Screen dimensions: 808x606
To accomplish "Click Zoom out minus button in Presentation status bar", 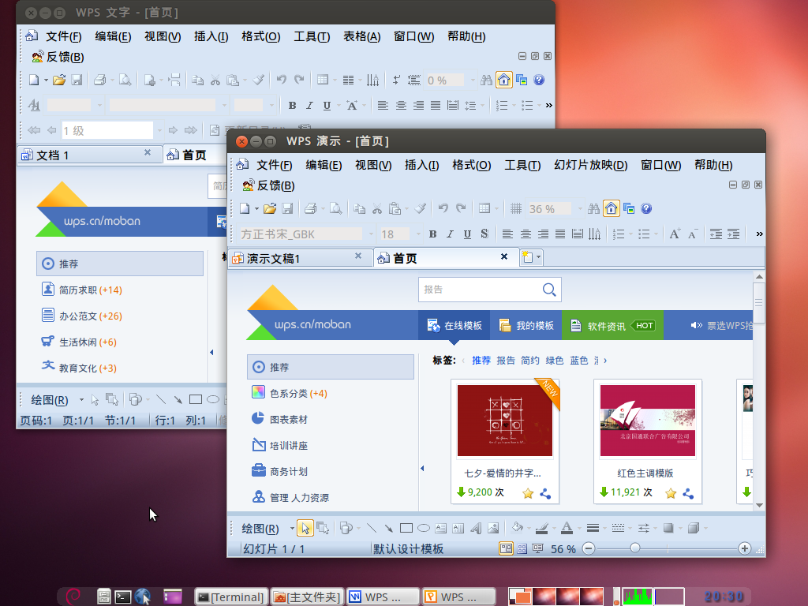I will (589, 549).
